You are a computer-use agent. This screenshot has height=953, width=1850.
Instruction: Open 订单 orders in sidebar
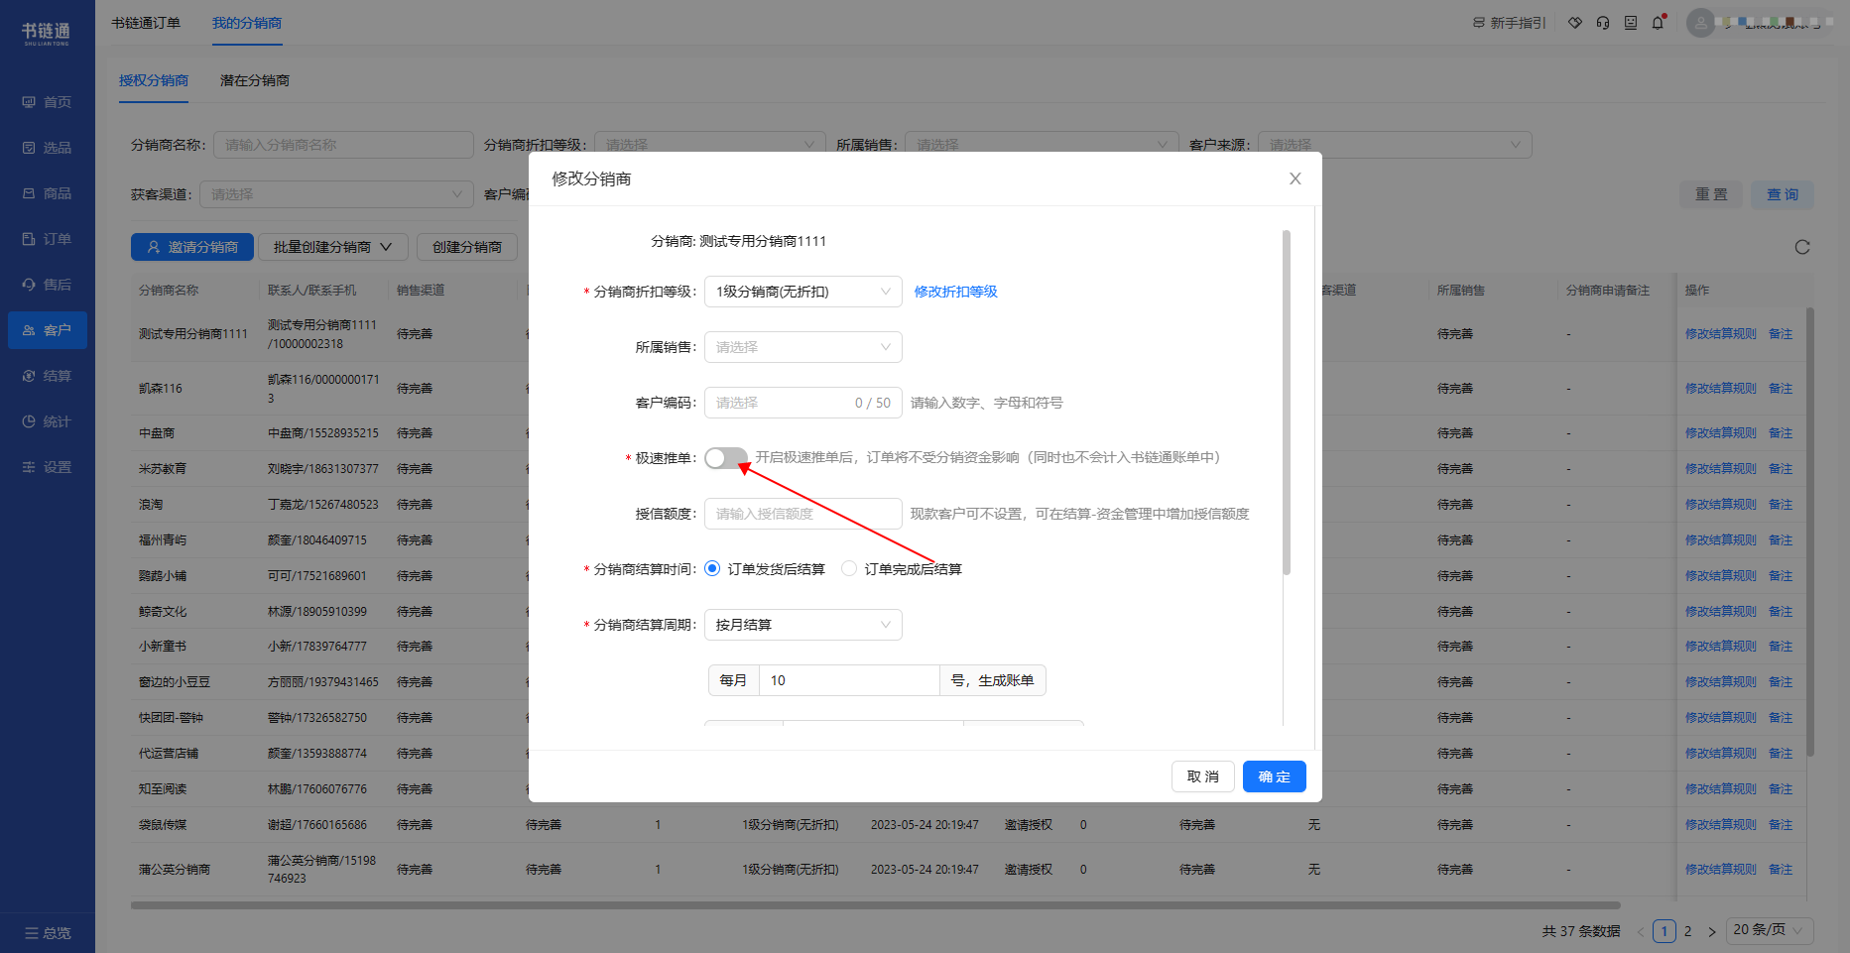click(47, 239)
